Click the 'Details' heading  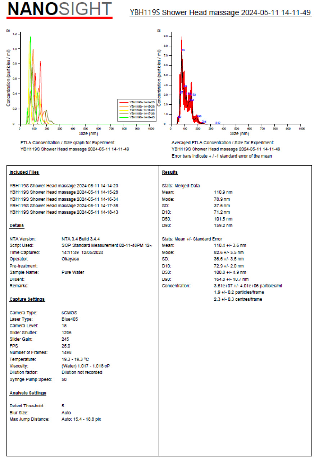coord(17,226)
